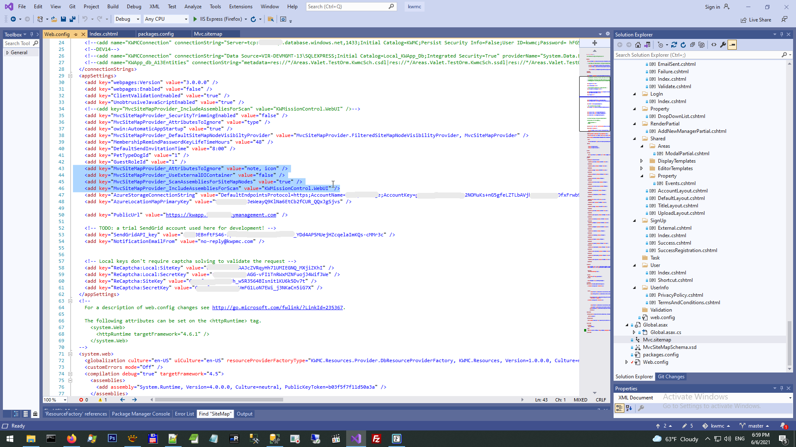Click Collapse All in Solution Explorer
796x447 pixels.
pos(692,45)
